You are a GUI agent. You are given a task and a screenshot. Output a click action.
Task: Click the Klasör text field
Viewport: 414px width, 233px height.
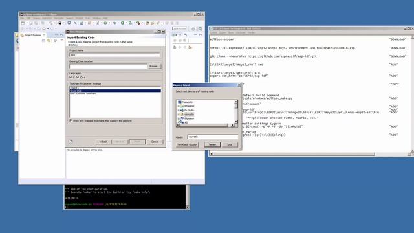pos(213,137)
